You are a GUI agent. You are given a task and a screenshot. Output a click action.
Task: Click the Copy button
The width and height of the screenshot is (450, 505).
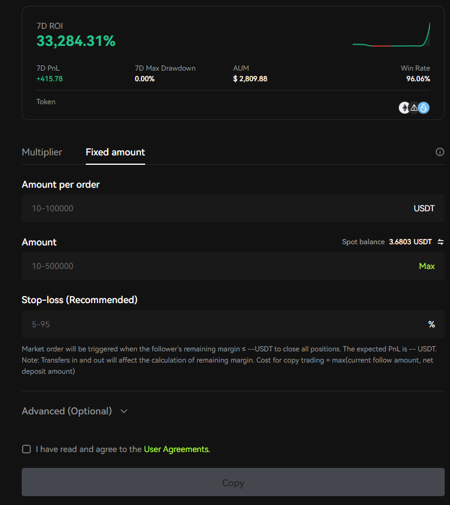tap(233, 482)
